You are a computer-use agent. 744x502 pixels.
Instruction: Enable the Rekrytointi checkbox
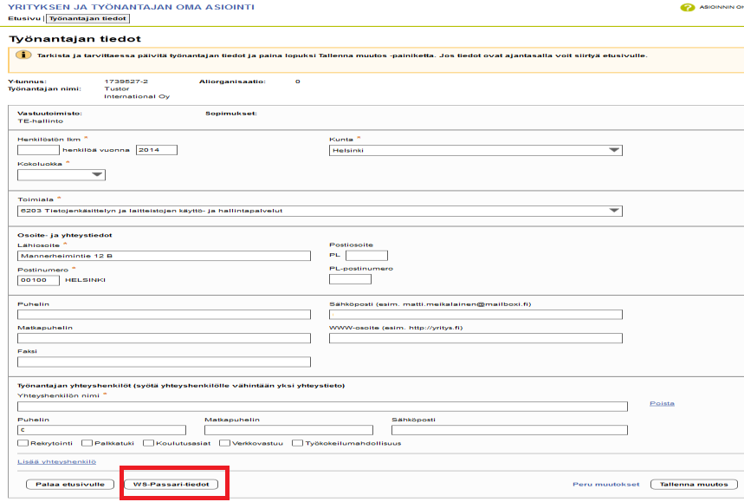[23, 443]
